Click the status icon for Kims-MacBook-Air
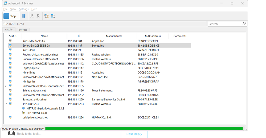Viewport: 266px width, 138px height. tap(10, 41)
